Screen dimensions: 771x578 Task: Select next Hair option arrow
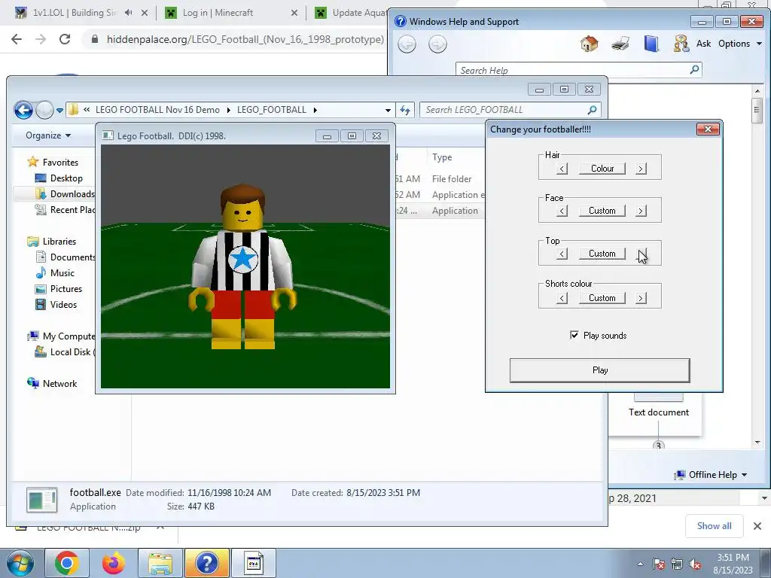click(x=640, y=169)
